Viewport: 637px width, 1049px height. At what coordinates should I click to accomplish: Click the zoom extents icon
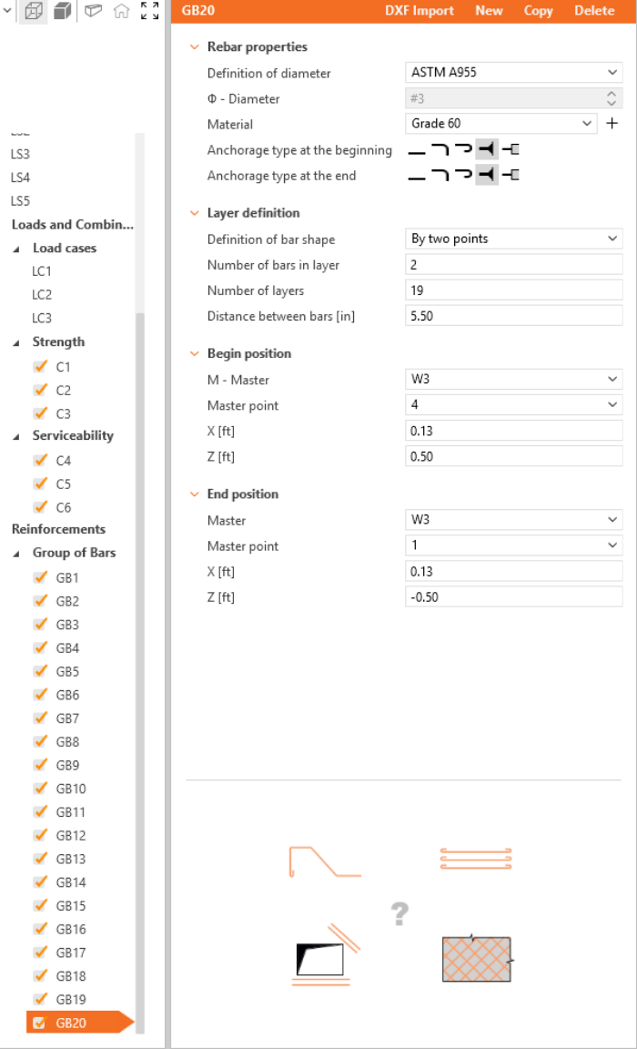point(149,11)
